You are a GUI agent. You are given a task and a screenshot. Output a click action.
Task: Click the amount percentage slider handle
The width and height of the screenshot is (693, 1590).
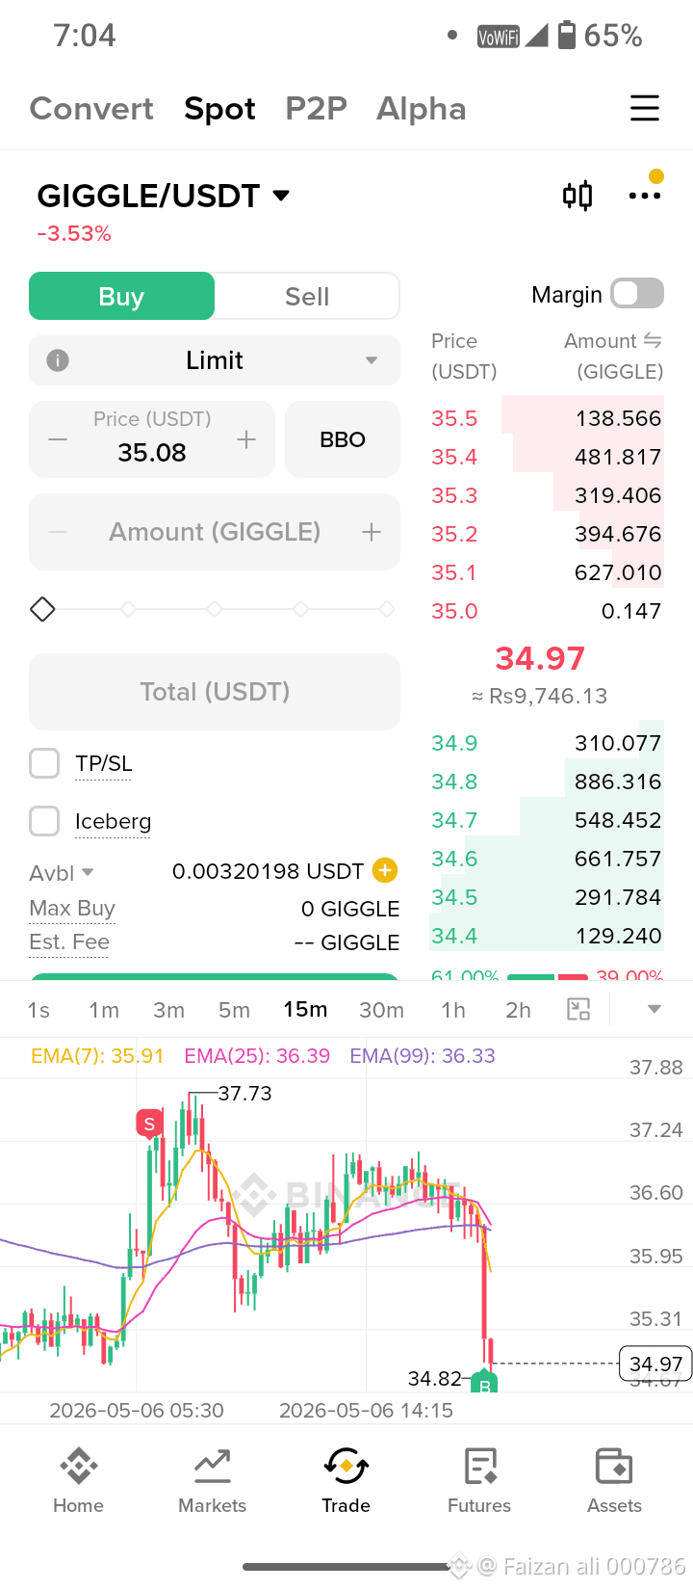(42, 609)
